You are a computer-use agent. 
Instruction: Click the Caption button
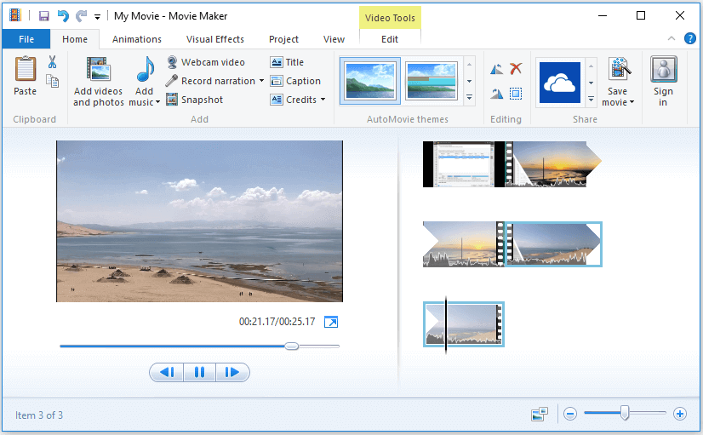tap(295, 81)
